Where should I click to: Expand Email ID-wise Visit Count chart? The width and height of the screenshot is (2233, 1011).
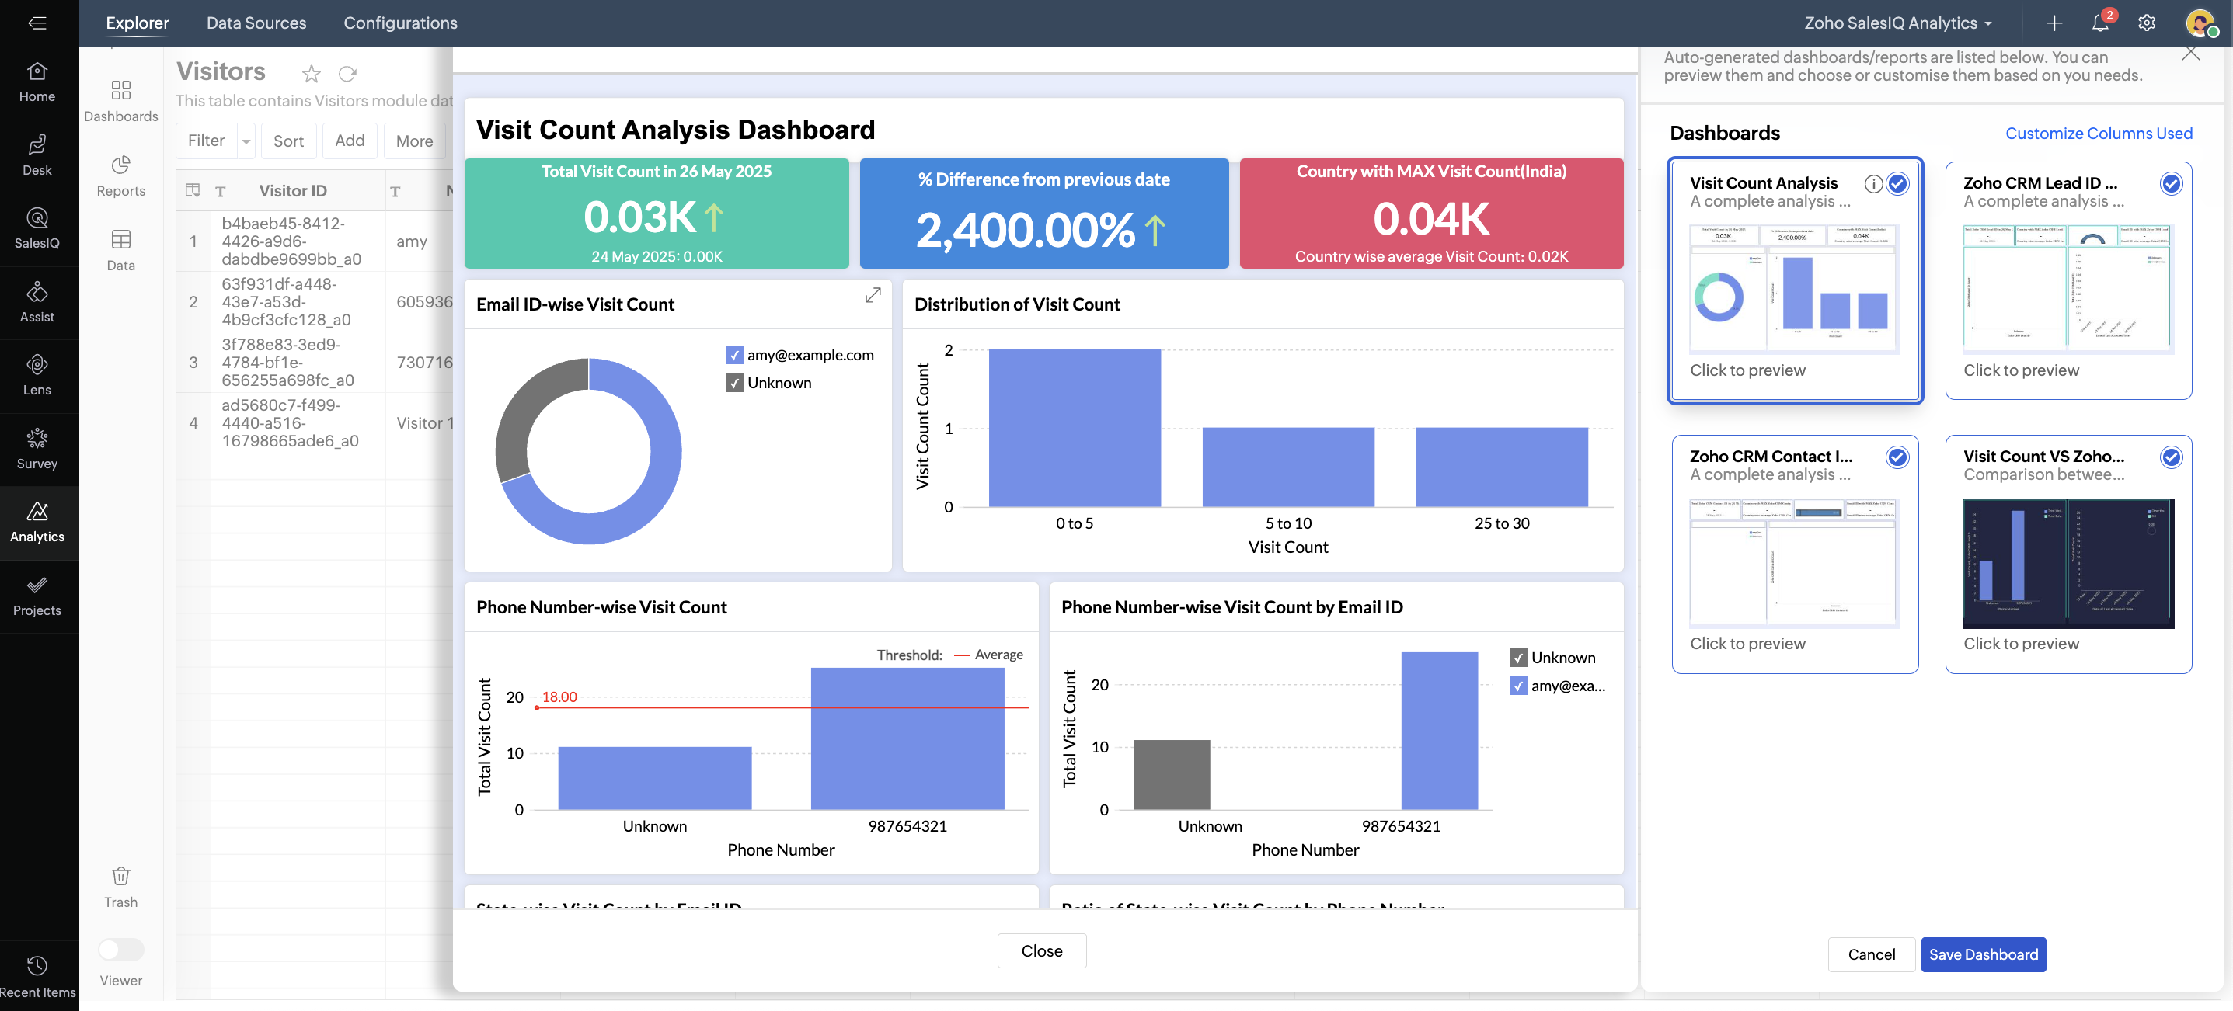pyautogui.click(x=872, y=295)
